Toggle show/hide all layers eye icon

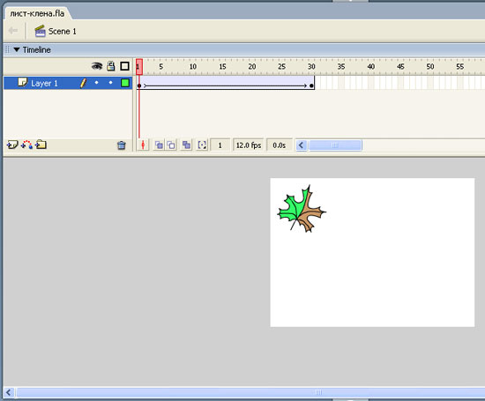(97, 66)
